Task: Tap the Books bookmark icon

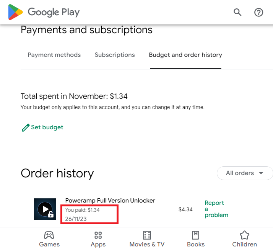Action: 195,235
